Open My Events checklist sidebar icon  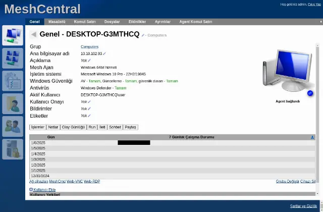click(13, 81)
